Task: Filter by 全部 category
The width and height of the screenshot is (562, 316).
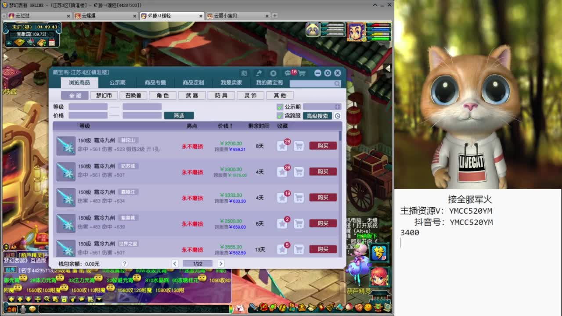Action: (x=75, y=95)
